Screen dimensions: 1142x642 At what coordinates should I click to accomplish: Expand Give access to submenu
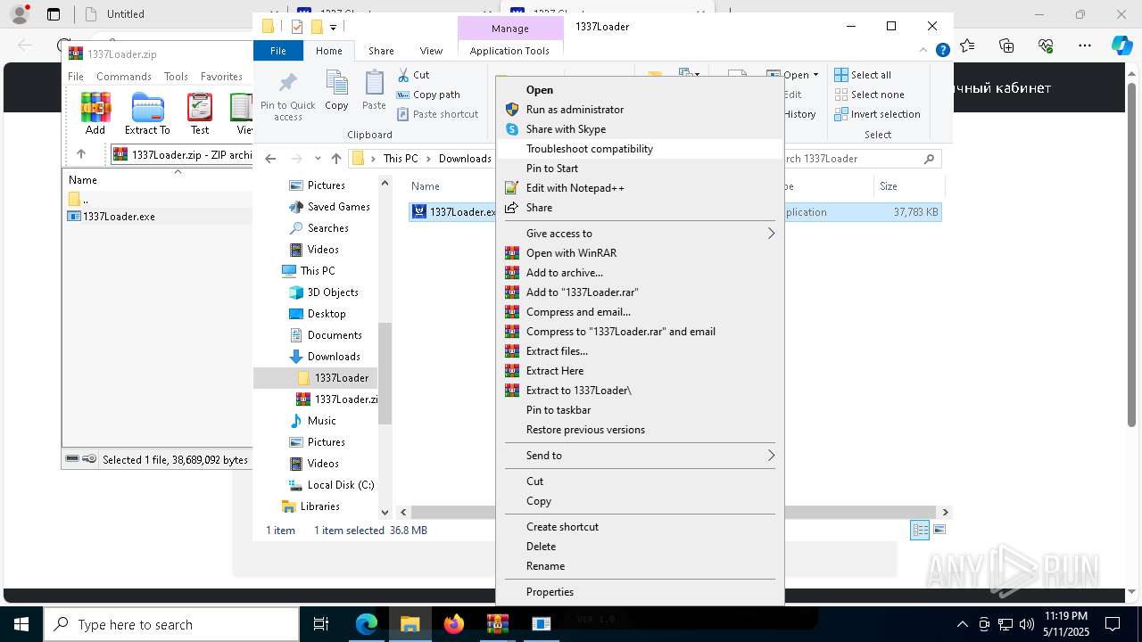point(640,233)
